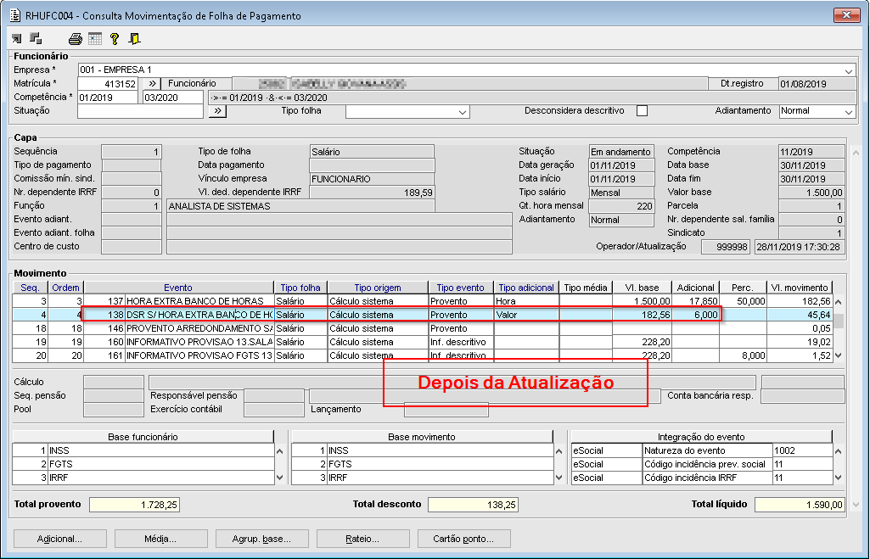This screenshot has width=870, height=559.
Task: Open help via the yellow question mark
Action: (x=115, y=39)
